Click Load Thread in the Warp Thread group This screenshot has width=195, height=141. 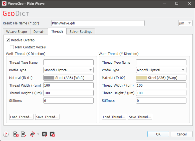point(114,117)
